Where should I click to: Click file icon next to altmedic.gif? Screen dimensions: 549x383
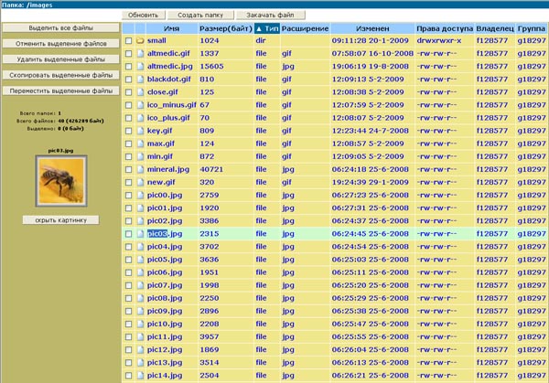pos(140,54)
